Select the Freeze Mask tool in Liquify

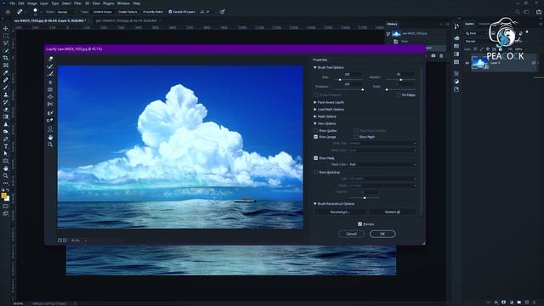51,113
